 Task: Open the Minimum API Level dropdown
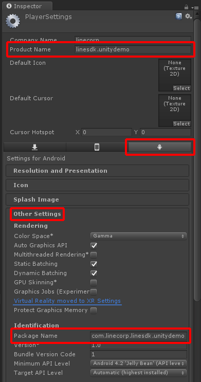(138, 363)
